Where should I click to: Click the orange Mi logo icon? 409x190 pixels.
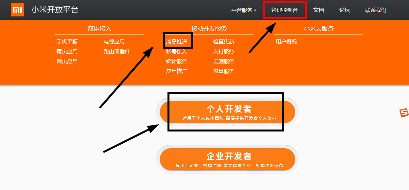[x=17, y=10]
